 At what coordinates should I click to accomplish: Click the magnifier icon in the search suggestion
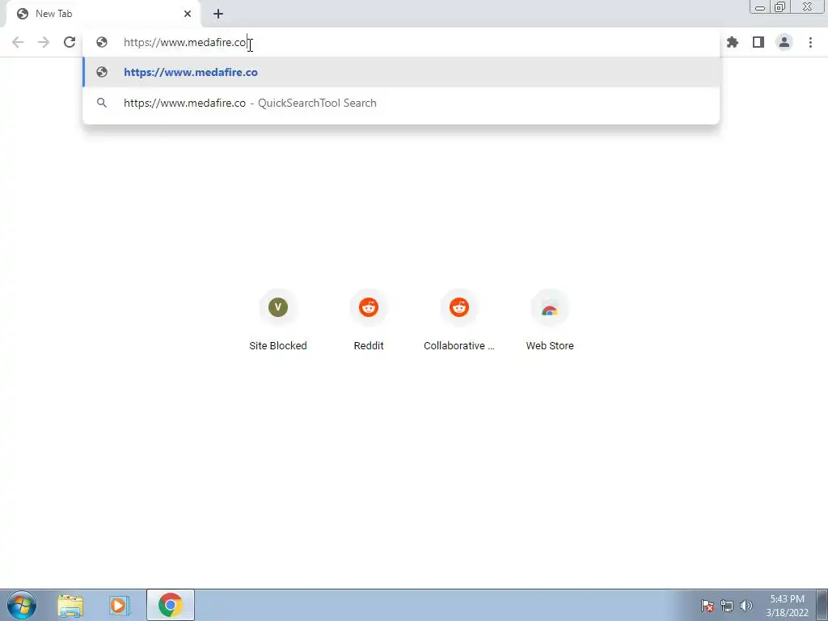tap(102, 103)
